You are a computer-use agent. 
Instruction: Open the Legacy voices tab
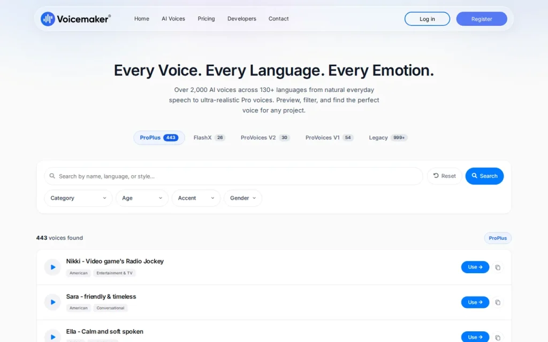(x=388, y=138)
